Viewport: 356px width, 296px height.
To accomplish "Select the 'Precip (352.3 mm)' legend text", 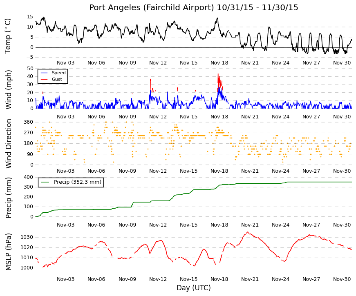I will click(x=78, y=182).
